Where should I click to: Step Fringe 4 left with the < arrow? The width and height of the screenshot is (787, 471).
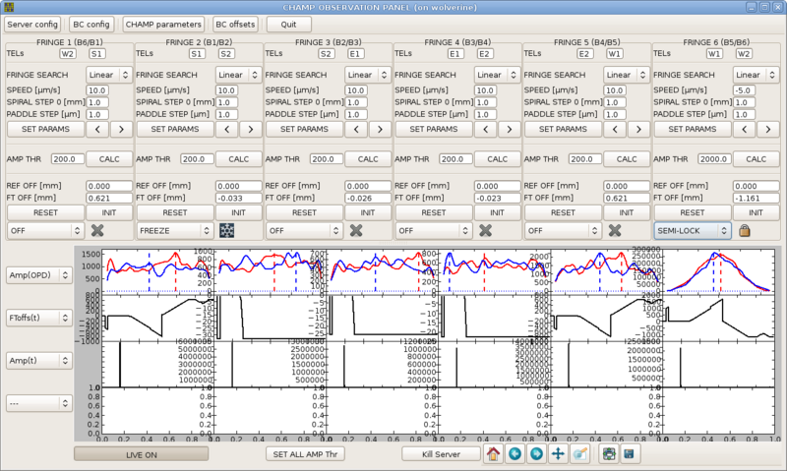point(485,129)
